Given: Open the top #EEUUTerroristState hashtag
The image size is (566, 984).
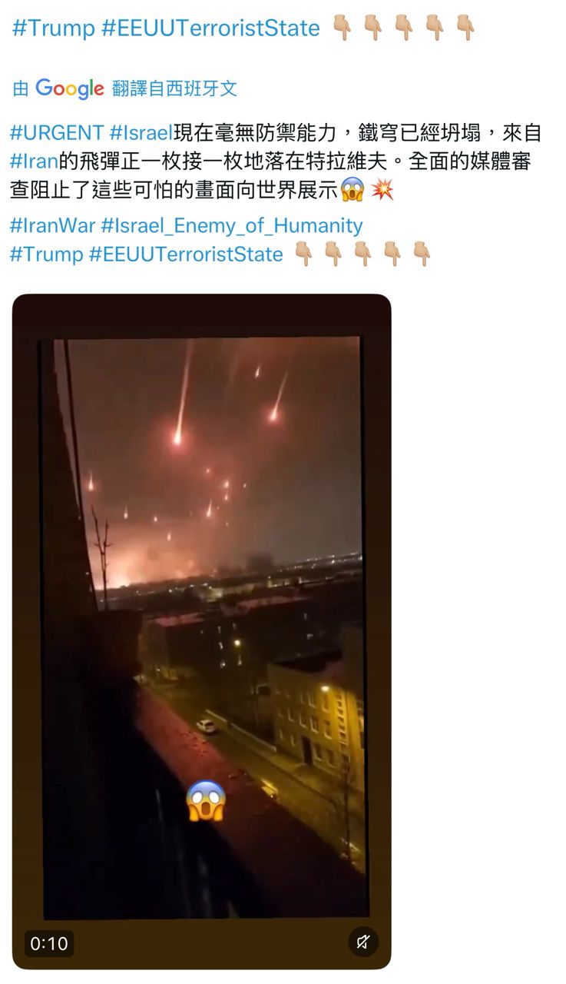Looking at the screenshot, I should 210,28.
